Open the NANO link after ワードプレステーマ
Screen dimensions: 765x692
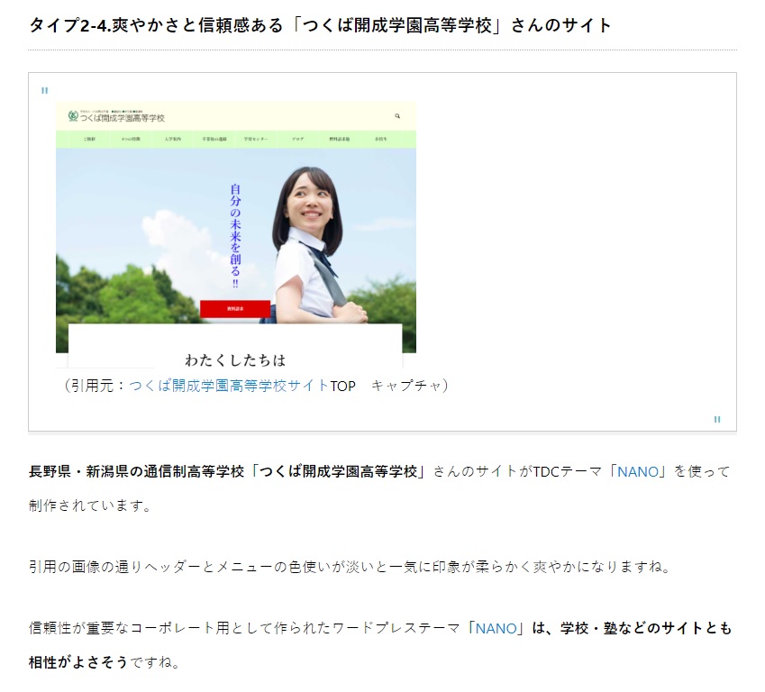click(x=496, y=628)
